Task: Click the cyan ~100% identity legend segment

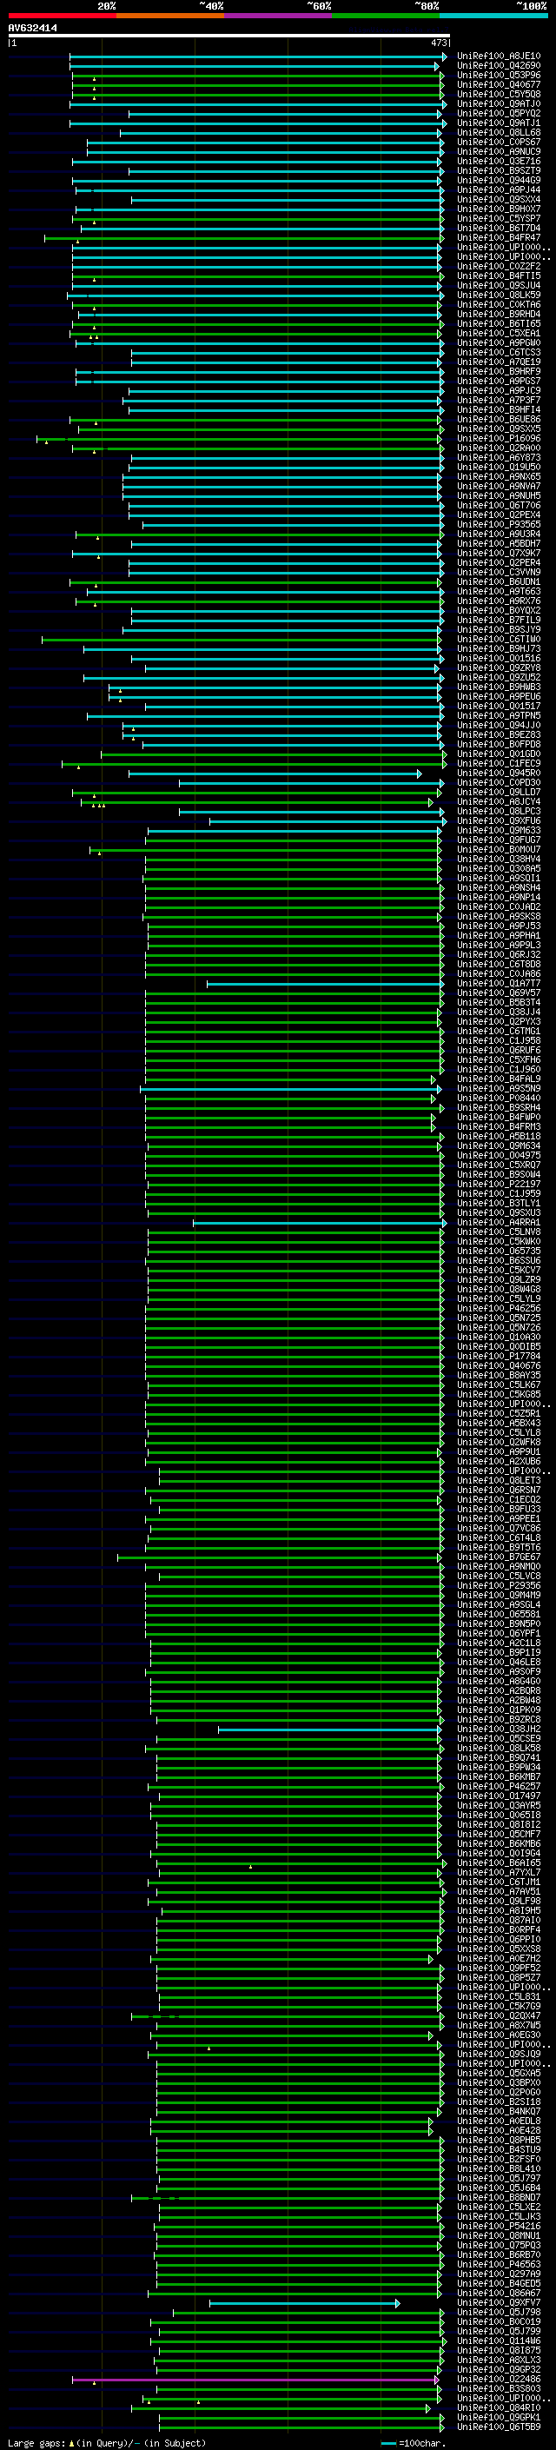Action: click(x=493, y=16)
